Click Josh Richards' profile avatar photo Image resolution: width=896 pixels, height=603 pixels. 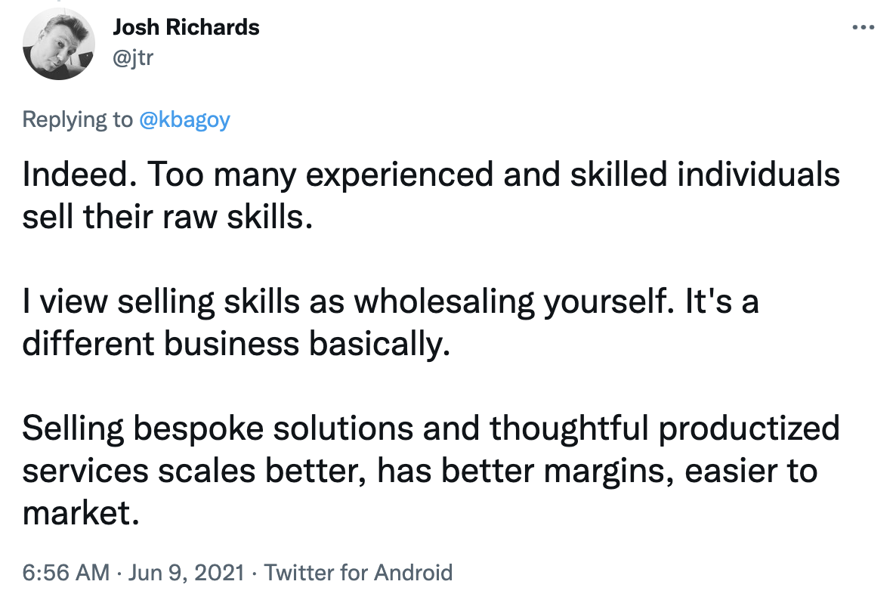59,44
